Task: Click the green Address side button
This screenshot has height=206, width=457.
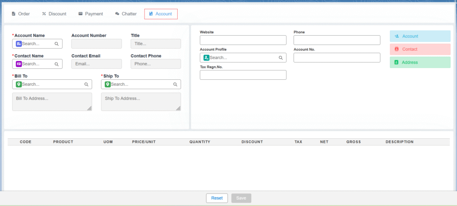Action: coord(420,62)
